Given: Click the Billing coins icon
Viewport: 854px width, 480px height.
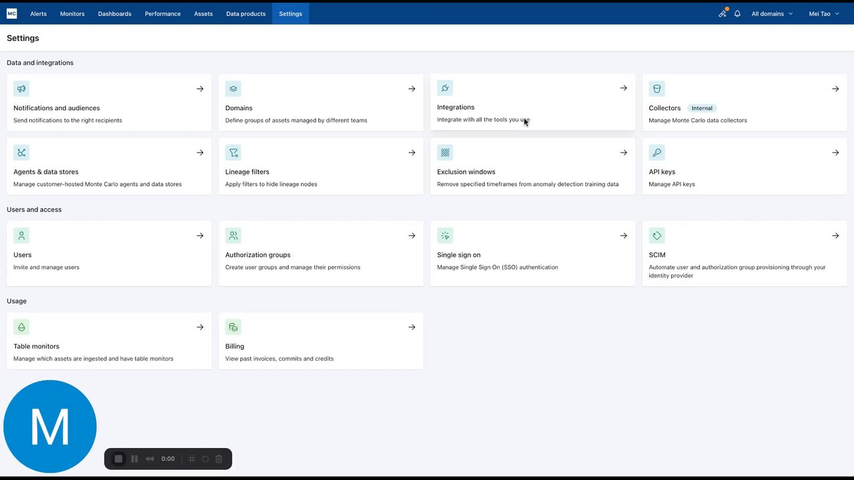Looking at the screenshot, I should tap(233, 327).
